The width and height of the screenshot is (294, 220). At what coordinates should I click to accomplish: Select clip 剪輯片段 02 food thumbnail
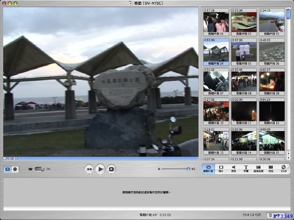244,22
